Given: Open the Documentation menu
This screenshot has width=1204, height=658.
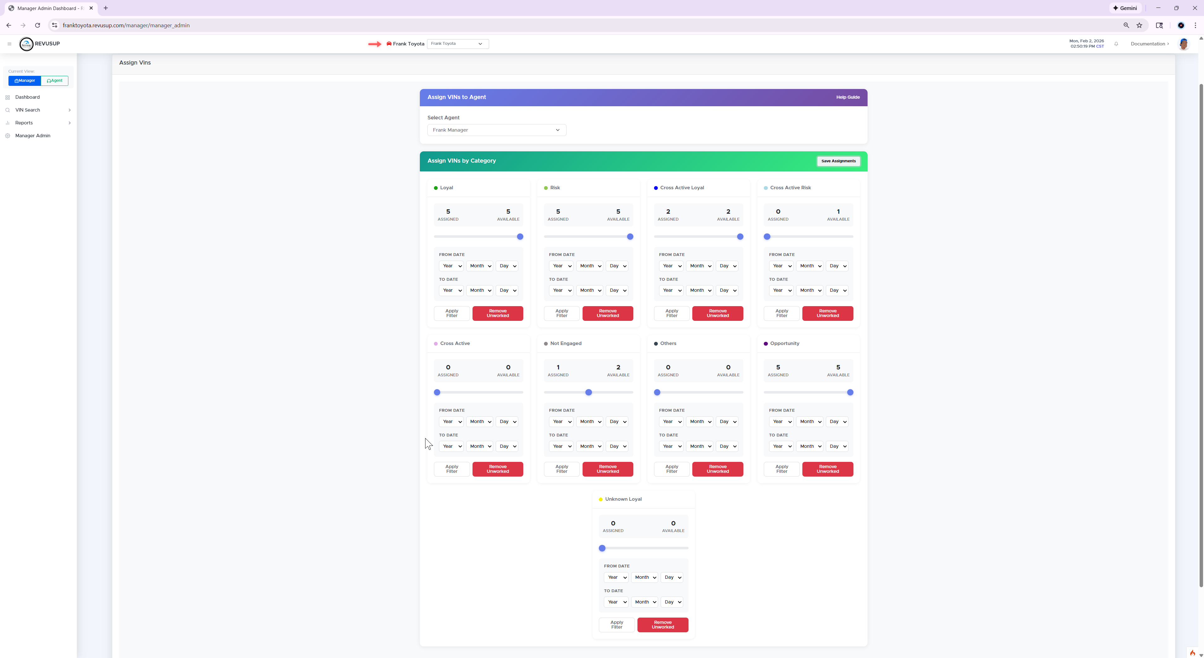Looking at the screenshot, I should 1149,44.
